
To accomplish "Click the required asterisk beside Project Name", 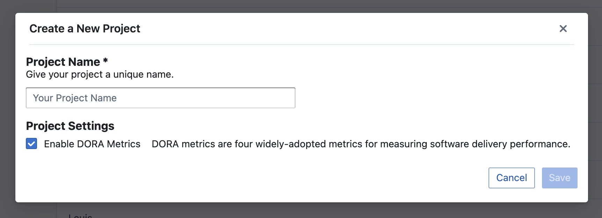I will 105,61.
